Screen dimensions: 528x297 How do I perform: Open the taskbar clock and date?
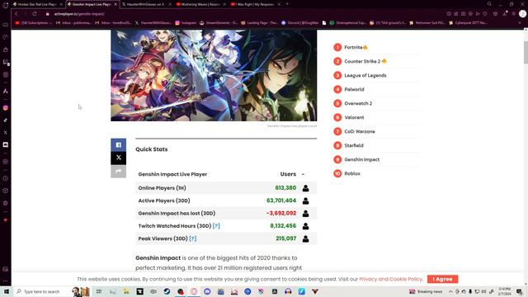click(x=504, y=291)
